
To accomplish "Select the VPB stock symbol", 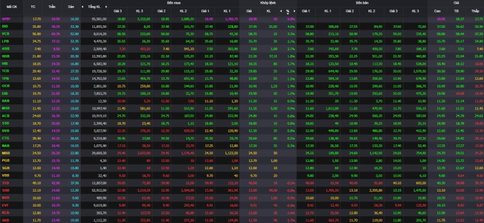I will (6, 19).
